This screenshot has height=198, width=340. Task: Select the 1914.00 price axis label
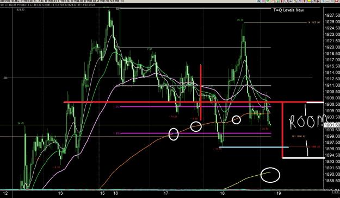click(332, 73)
